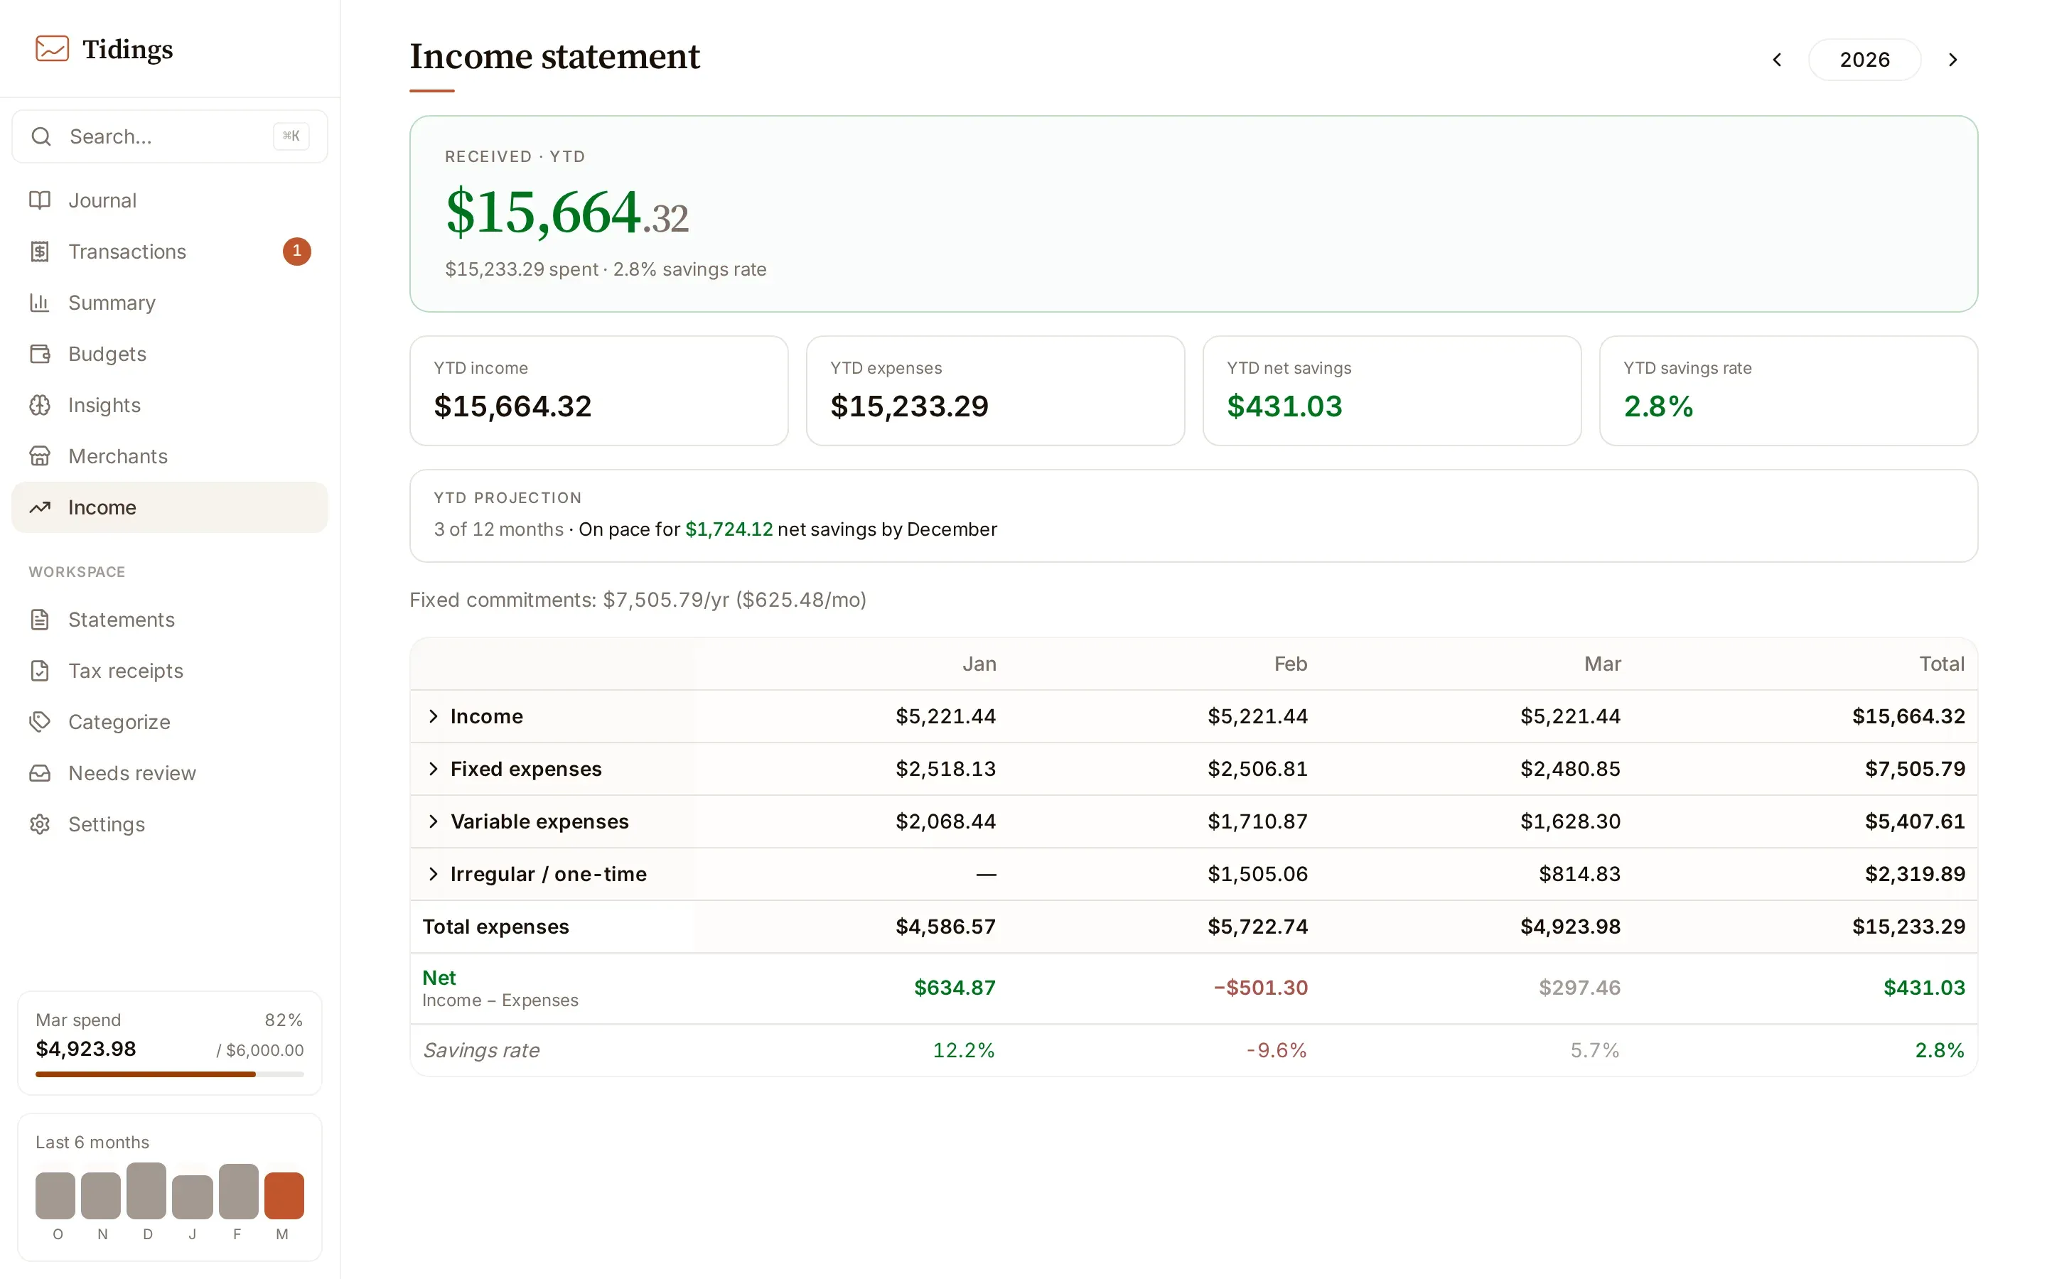The height and width of the screenshot is (1279, 2047).
Task: Click the Categorize tag icon
Action: (40, 723)
